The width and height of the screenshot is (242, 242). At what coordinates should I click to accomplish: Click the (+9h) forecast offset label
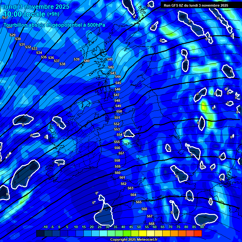click(x=53, y=14)
